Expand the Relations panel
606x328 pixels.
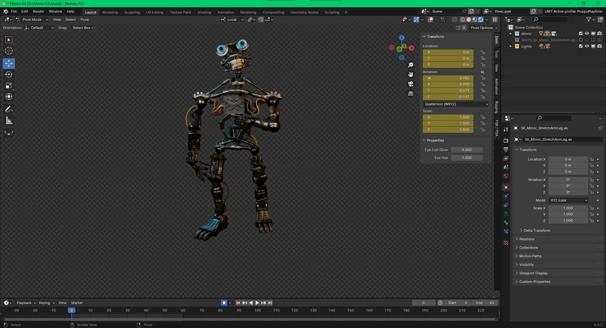(527, 239)
